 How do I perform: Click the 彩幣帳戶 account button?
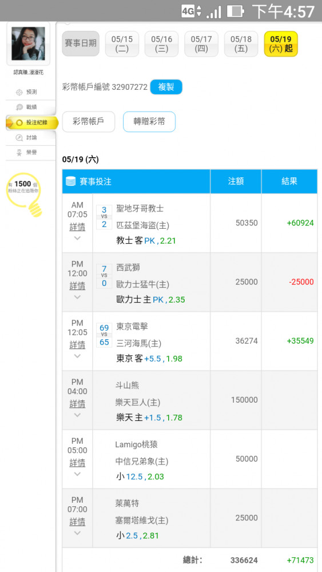(x=89, y=121)
